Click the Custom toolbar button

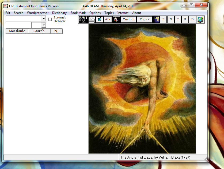click(x=128, y=19)
